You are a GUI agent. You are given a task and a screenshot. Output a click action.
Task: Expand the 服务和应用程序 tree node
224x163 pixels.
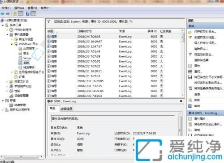pos(3,110)
